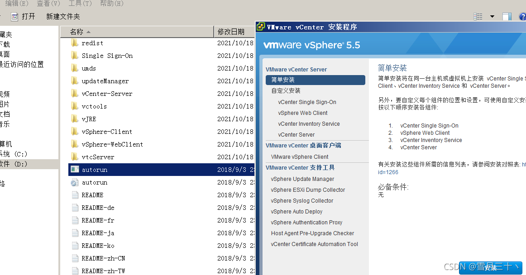Click the README-fr file icon

[75, 220]
